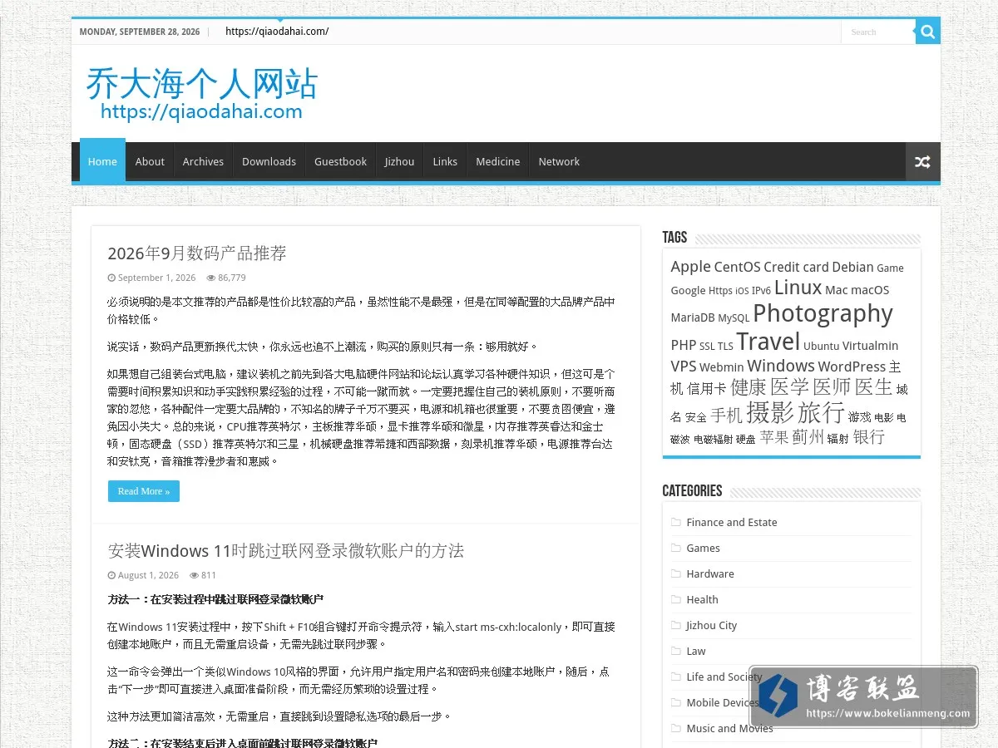
Task: Click inside the Search input field
Action: tap(878, 32)
